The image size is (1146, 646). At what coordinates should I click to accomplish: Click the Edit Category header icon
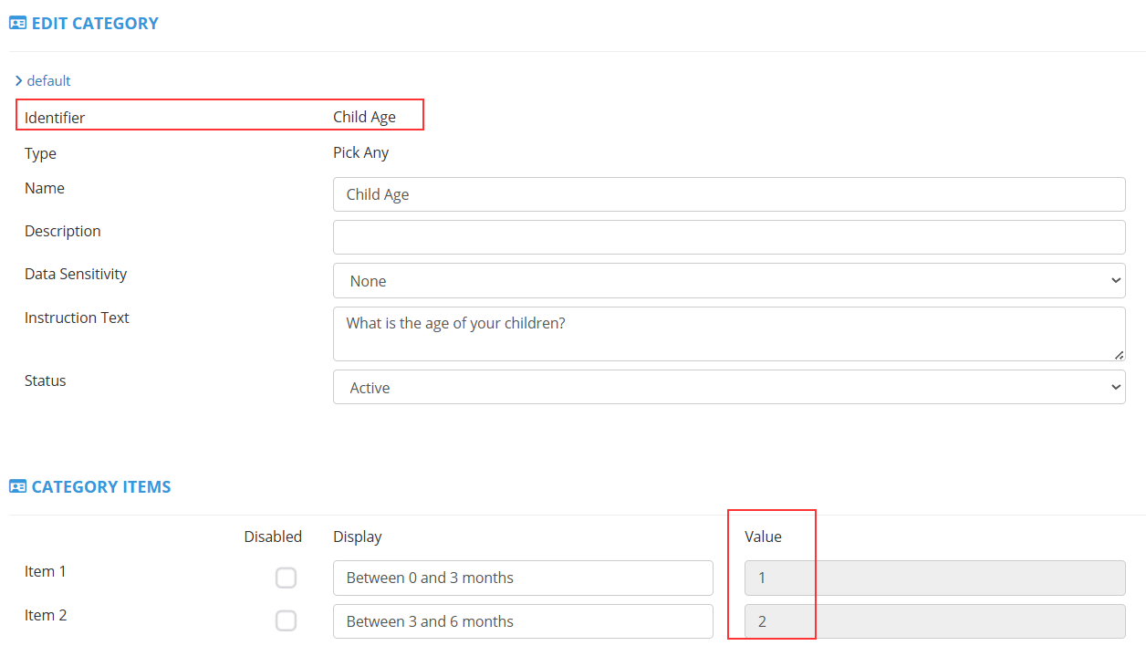coord(17,24)
